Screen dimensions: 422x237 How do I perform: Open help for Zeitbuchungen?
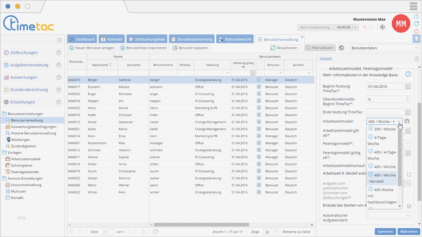pyautogui.click(x=59, y=52)
